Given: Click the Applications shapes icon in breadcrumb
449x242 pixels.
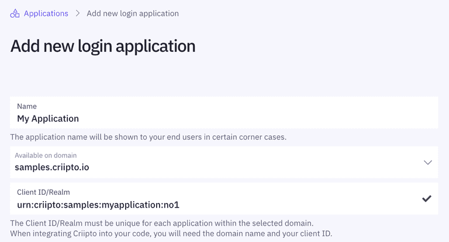Looking at the screenshot, I should tap(15, 13).
